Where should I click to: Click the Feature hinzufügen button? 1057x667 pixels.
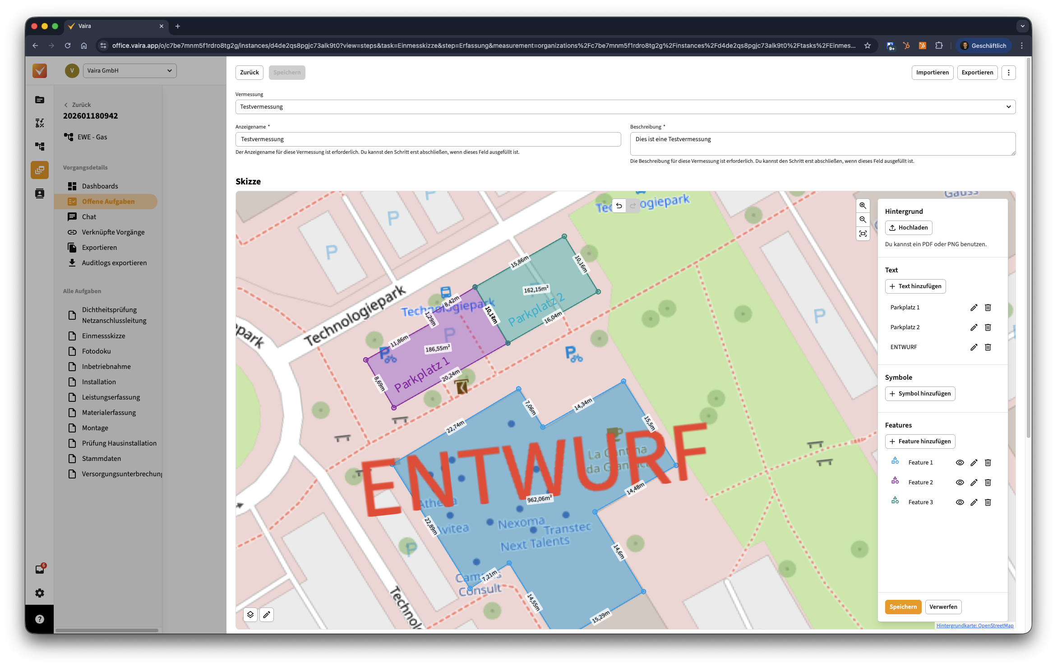click(920, 442)
